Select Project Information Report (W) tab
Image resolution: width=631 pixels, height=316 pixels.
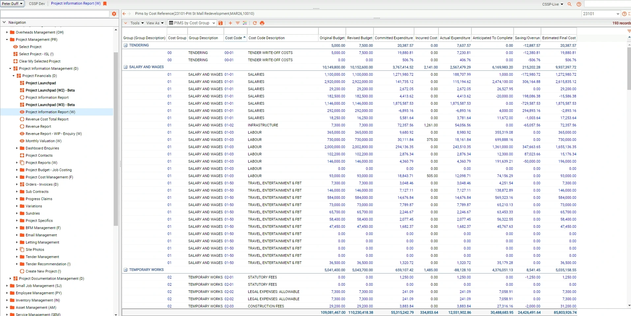pos(76,4)
